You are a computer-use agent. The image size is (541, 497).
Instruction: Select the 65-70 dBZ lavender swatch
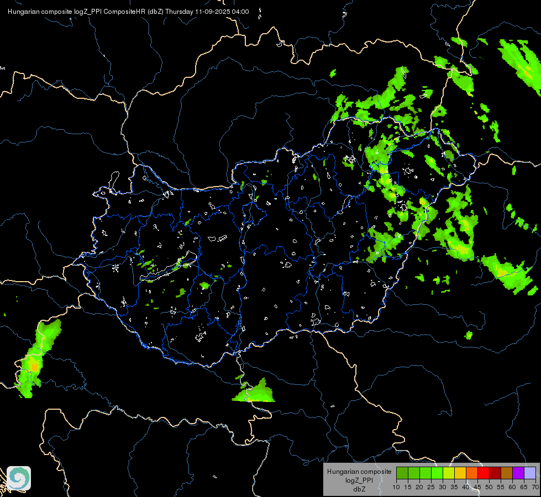[530, 473]
